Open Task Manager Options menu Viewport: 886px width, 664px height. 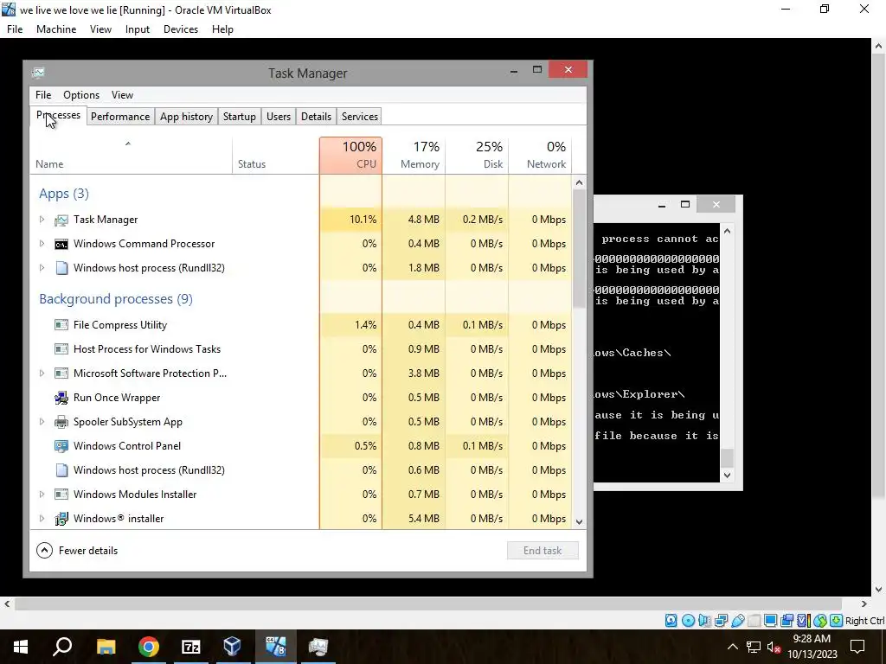click(81, 95)
